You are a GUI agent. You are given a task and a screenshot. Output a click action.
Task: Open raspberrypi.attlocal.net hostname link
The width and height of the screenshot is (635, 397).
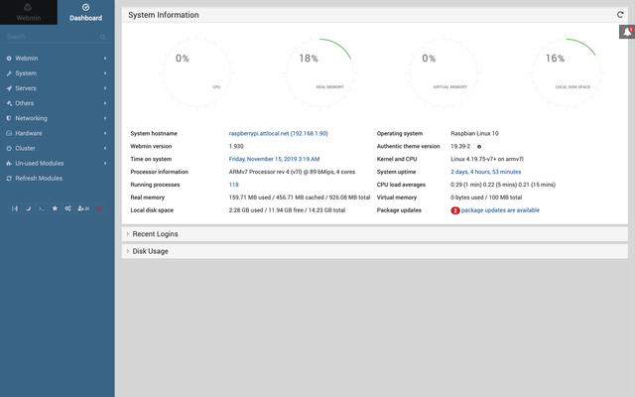[278, 133]
